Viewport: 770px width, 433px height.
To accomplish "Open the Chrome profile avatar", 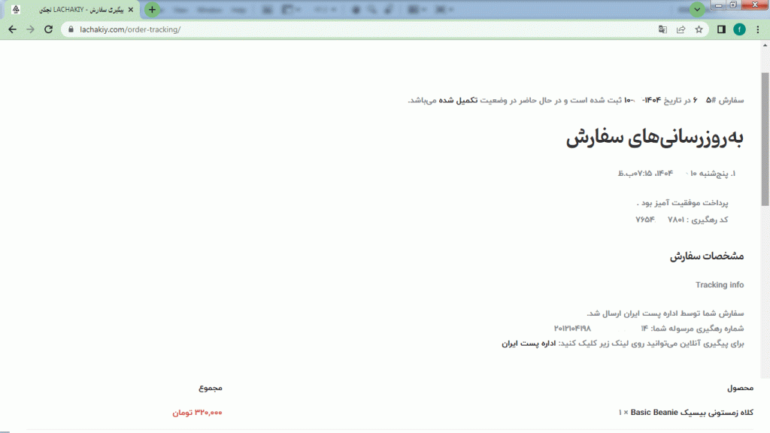I will (x=739, y=29).
